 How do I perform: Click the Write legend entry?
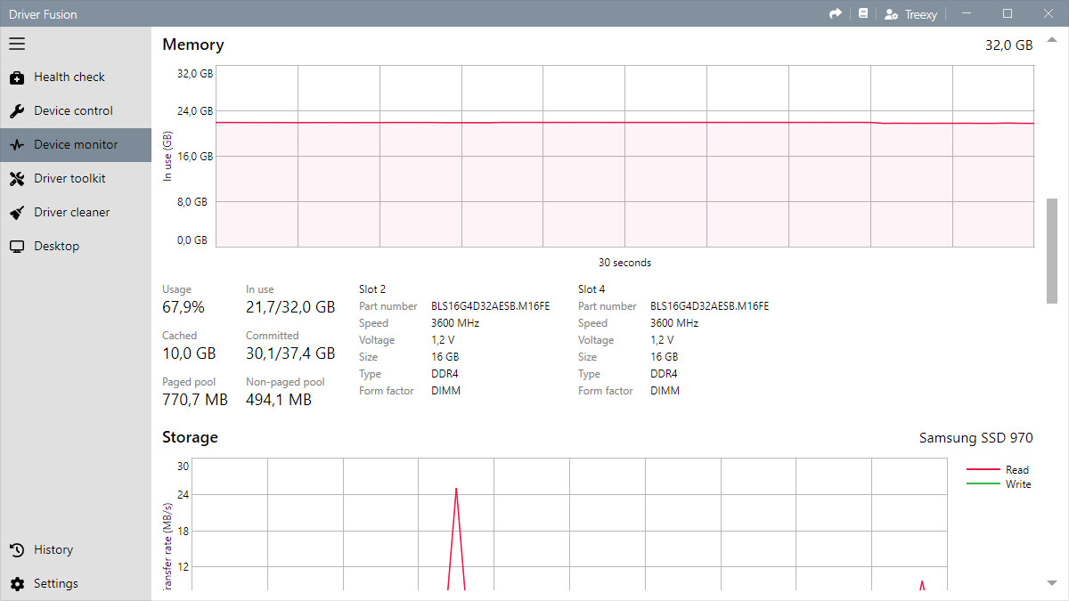pos(999,484)
